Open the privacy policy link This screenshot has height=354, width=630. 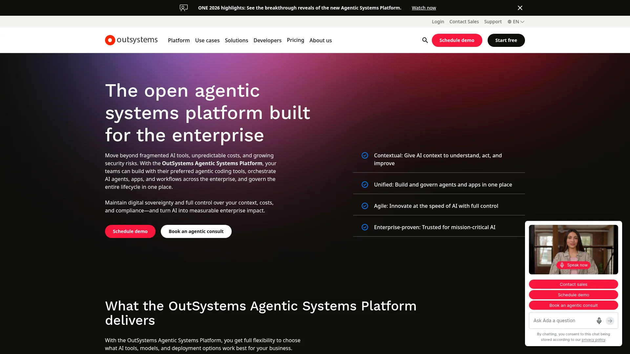point(593,340)
